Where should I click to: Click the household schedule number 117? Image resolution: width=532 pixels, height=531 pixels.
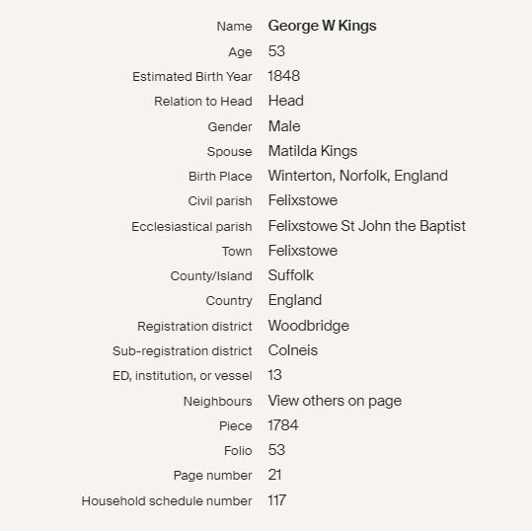[276, 500]
